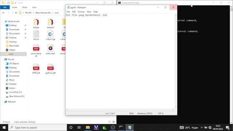Select pinned Pictures under Quick access

pyautogui.click(x=13, y=38)
